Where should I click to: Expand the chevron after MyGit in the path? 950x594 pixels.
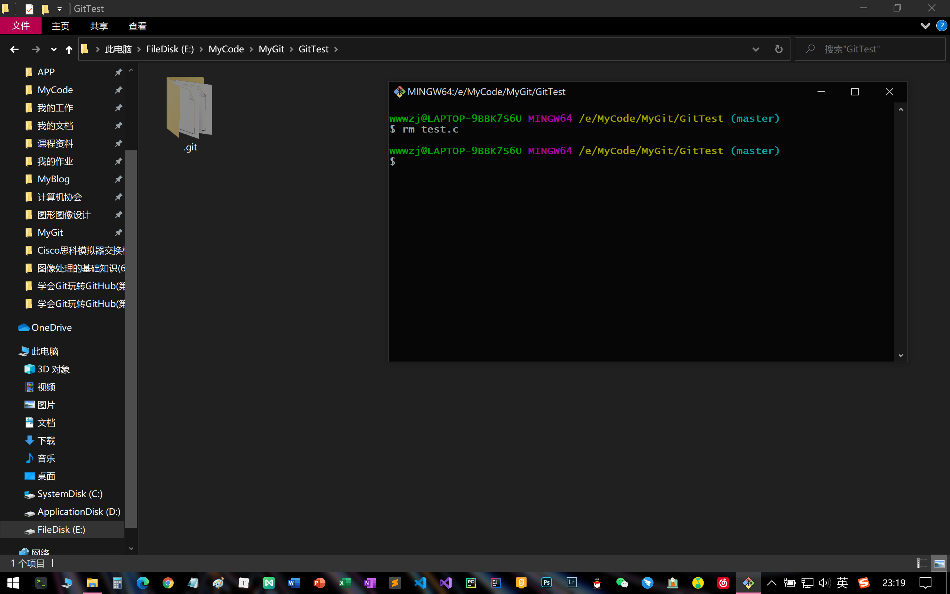291,49
